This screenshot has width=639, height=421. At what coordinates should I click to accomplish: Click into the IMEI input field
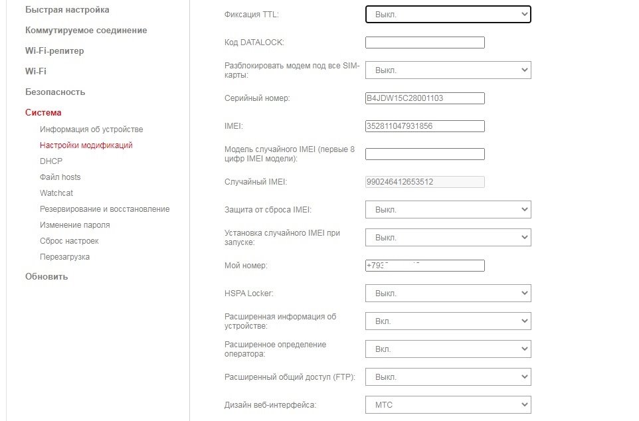pyautogui.click(x=424, y=126)
